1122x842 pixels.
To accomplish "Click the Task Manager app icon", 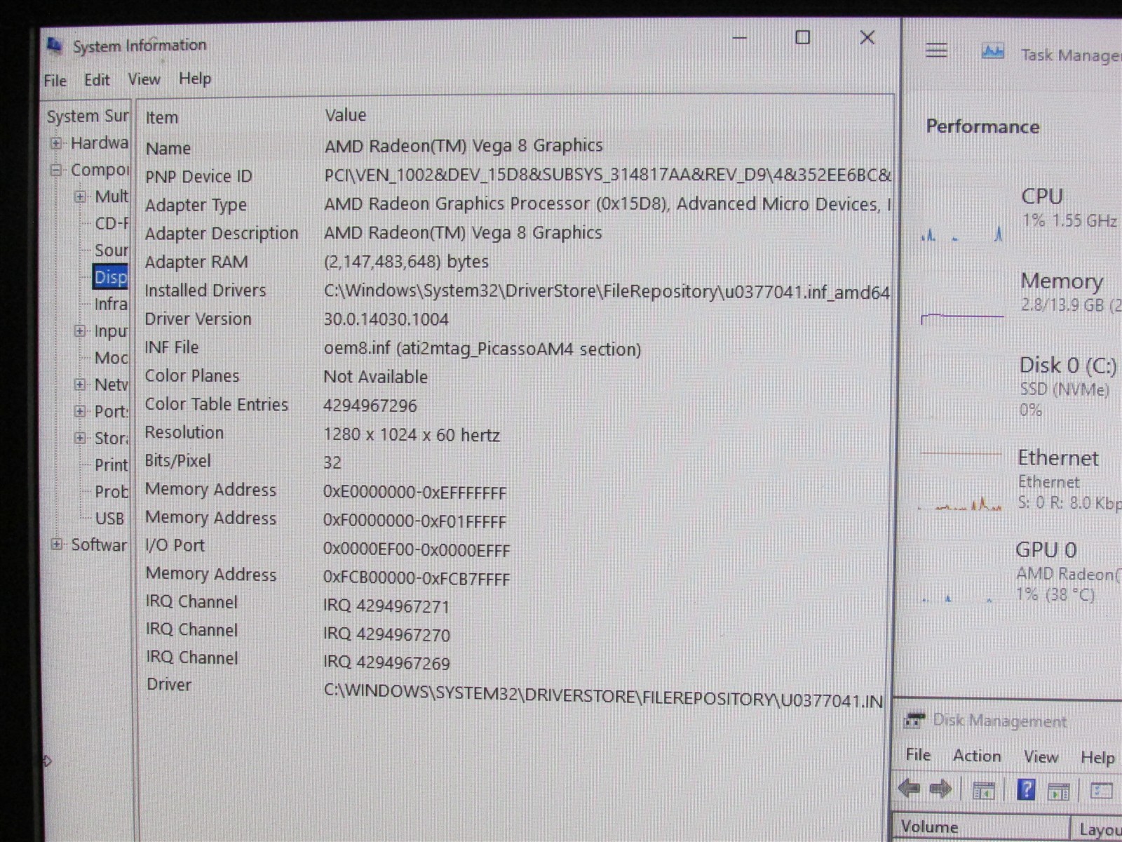I will [x=992, y=51].
